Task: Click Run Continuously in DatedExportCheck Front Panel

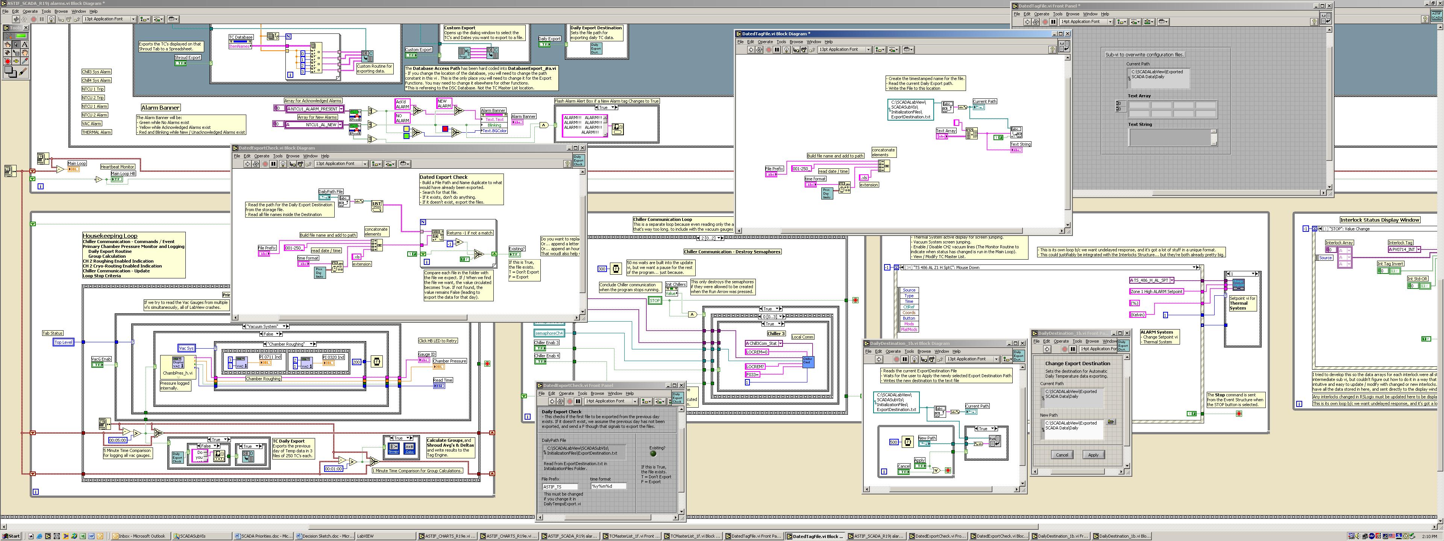Action: [561, 402]
